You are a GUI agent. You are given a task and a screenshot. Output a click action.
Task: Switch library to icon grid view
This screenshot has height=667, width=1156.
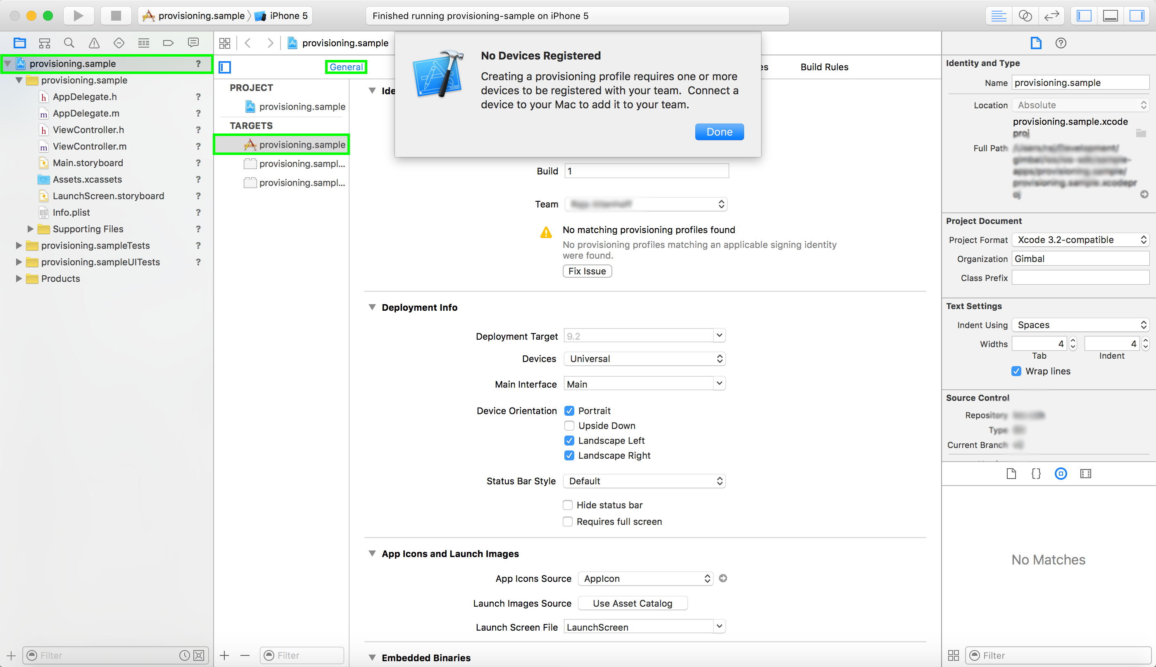[x=954, y=655]
